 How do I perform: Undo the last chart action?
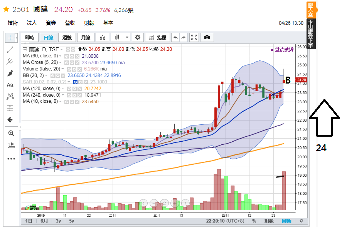175,38
